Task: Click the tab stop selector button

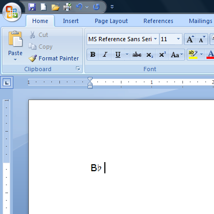Action: tap(7, 82)
